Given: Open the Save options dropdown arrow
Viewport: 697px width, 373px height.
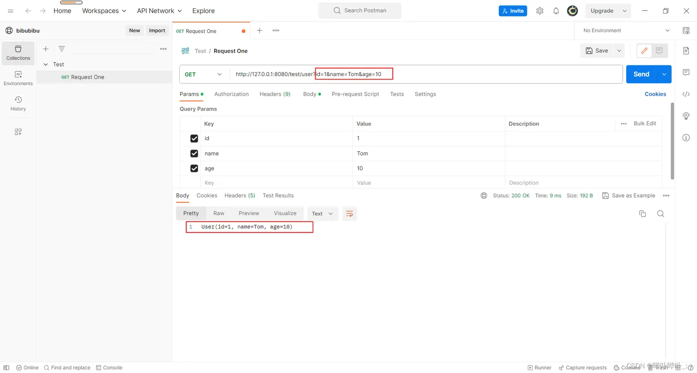Looking at the screenshot, I should 619,51.
